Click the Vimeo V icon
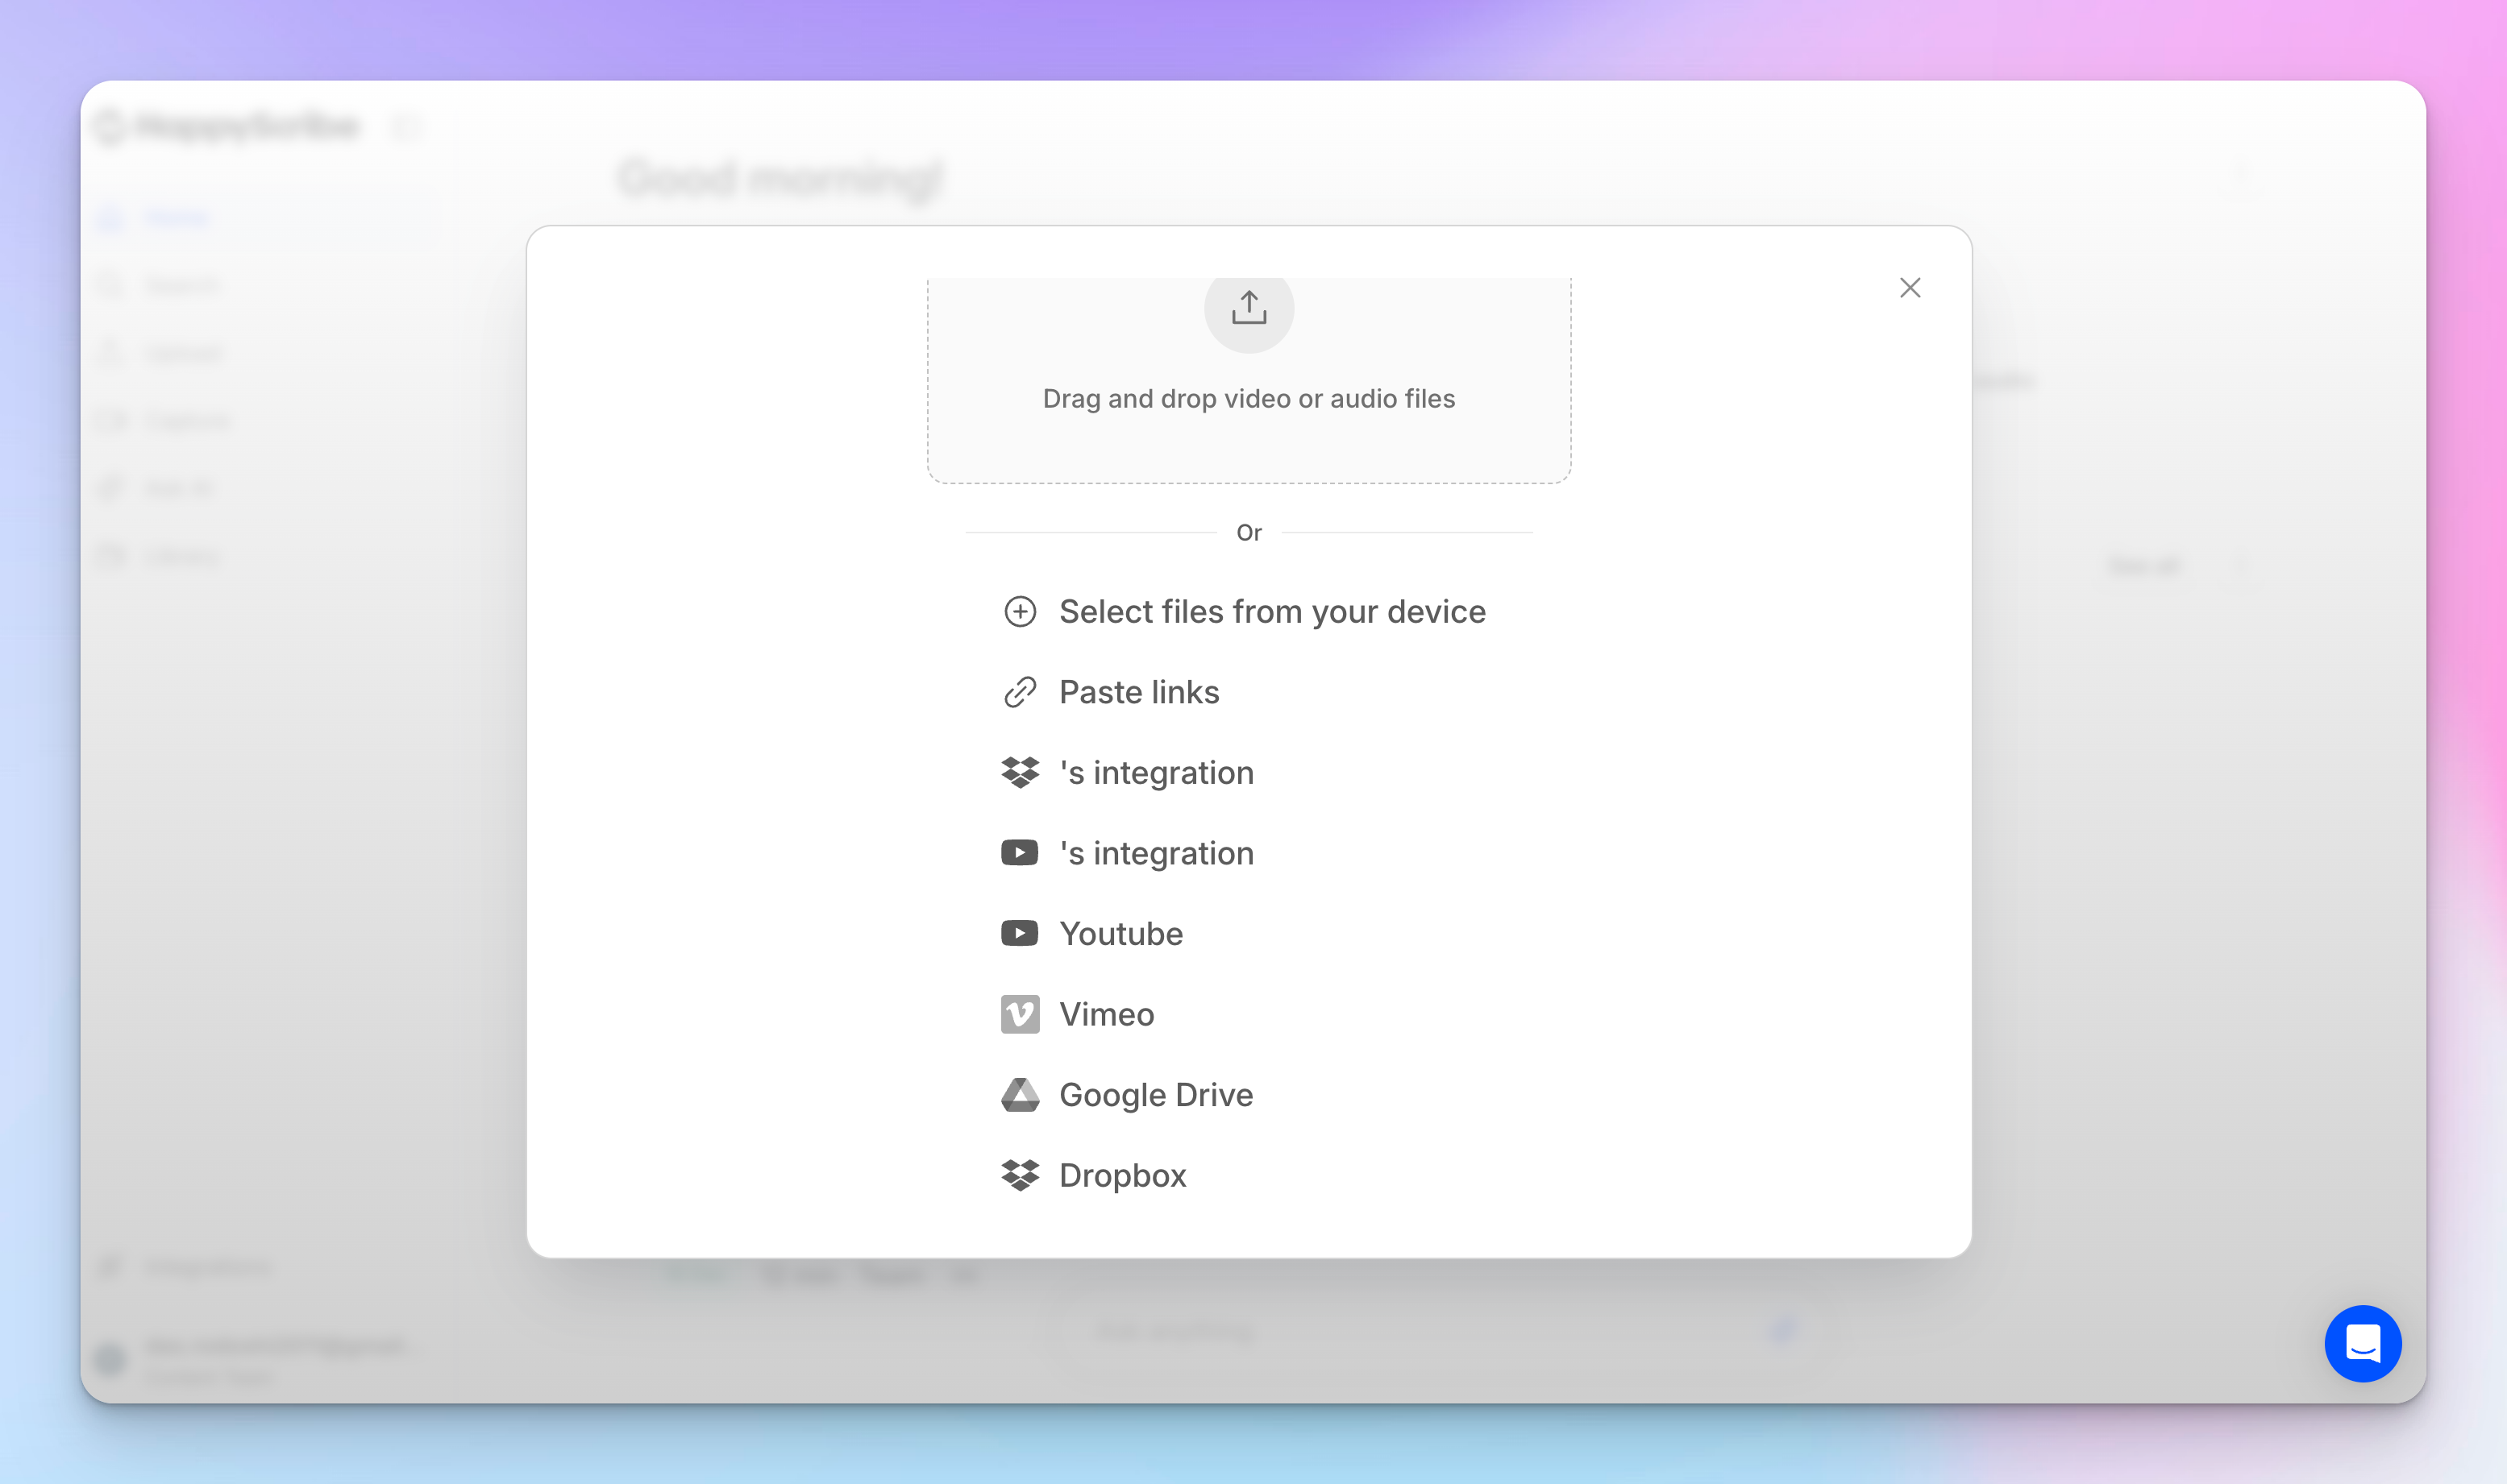 coord(1020,1013)
